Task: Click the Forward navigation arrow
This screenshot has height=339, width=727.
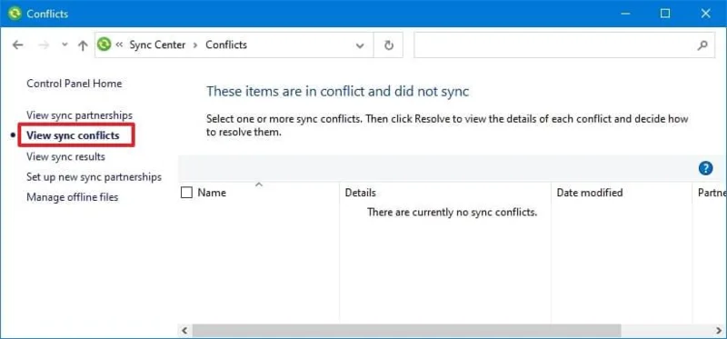Action: click(44, 45)
